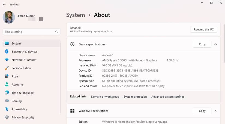The height and width of the screenshot is (124, 225).
Task: Click the Find a setting search box
Action: tap(29, 32)
